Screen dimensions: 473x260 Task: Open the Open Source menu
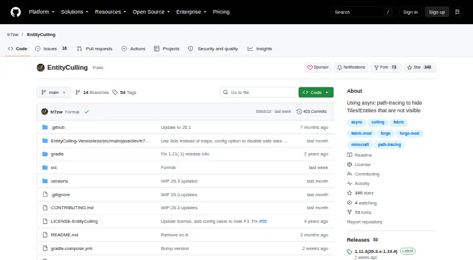tap(151, 12)
